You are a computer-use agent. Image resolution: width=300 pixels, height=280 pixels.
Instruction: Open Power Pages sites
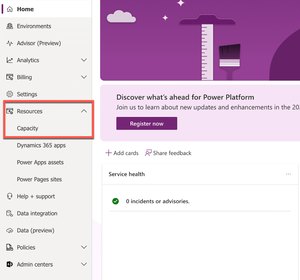tap(46, 179)
